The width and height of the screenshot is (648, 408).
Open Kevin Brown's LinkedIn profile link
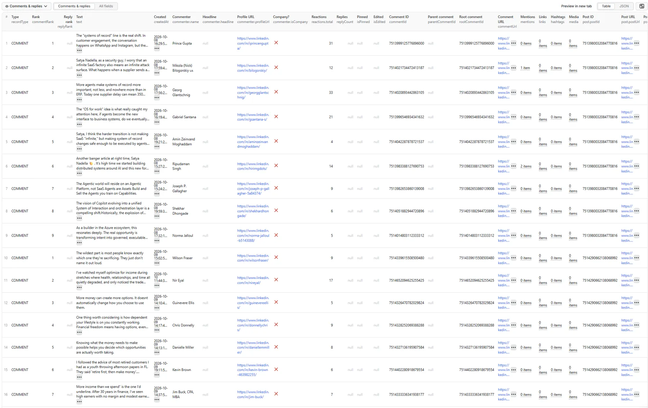[253, 370]
